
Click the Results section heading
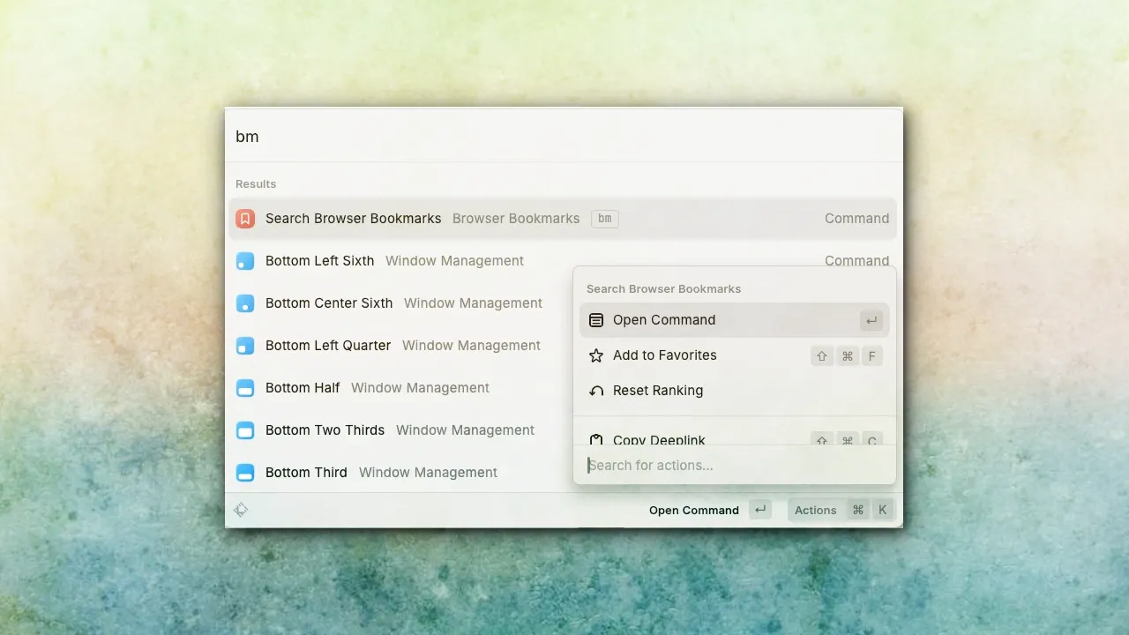point(256,183)
